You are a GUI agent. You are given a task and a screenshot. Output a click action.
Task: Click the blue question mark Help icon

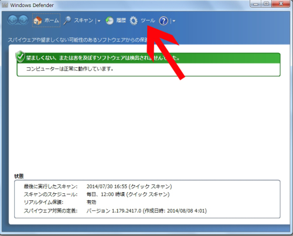point(163,20)
